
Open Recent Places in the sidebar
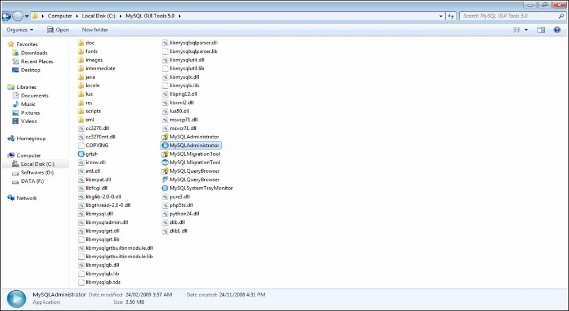[33, 62]
